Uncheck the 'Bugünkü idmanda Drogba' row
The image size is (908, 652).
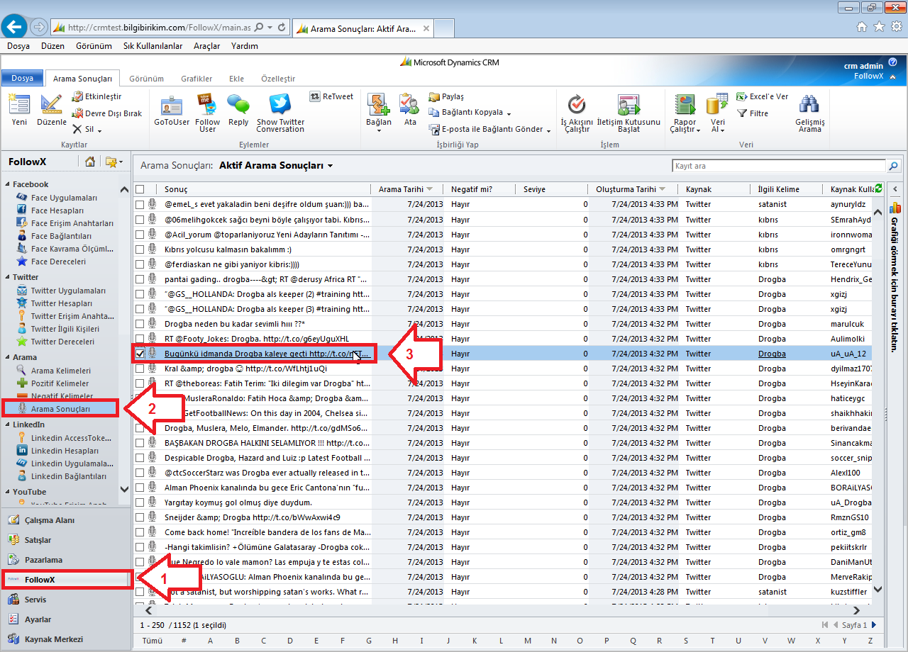click(x=140, y=353)
